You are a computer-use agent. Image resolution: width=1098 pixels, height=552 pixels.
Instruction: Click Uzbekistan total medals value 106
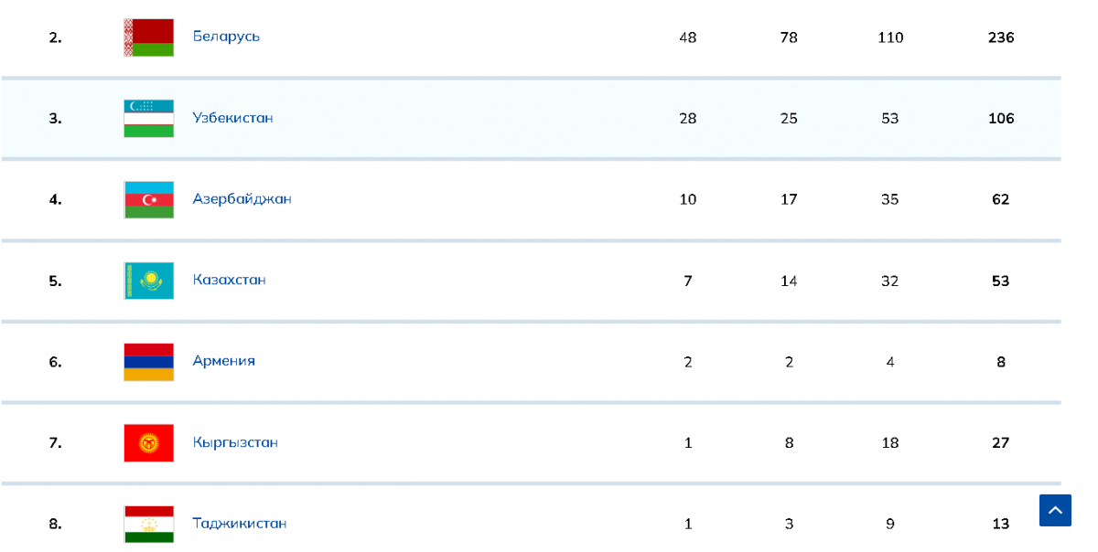1001,119
